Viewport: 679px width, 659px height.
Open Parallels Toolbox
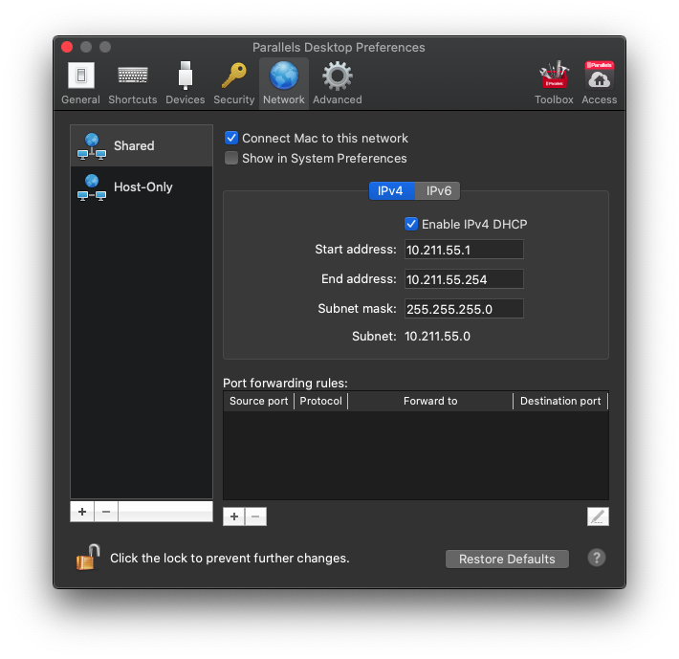click(554, 83)
